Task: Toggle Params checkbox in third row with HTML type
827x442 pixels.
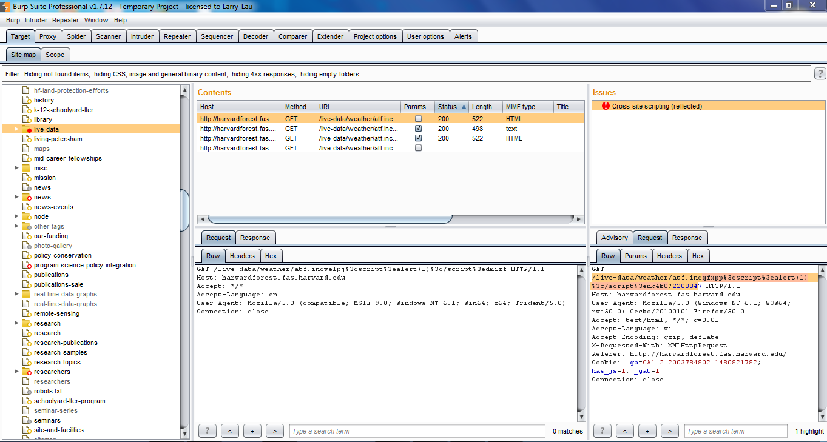Action: click(x=418, y=138)
